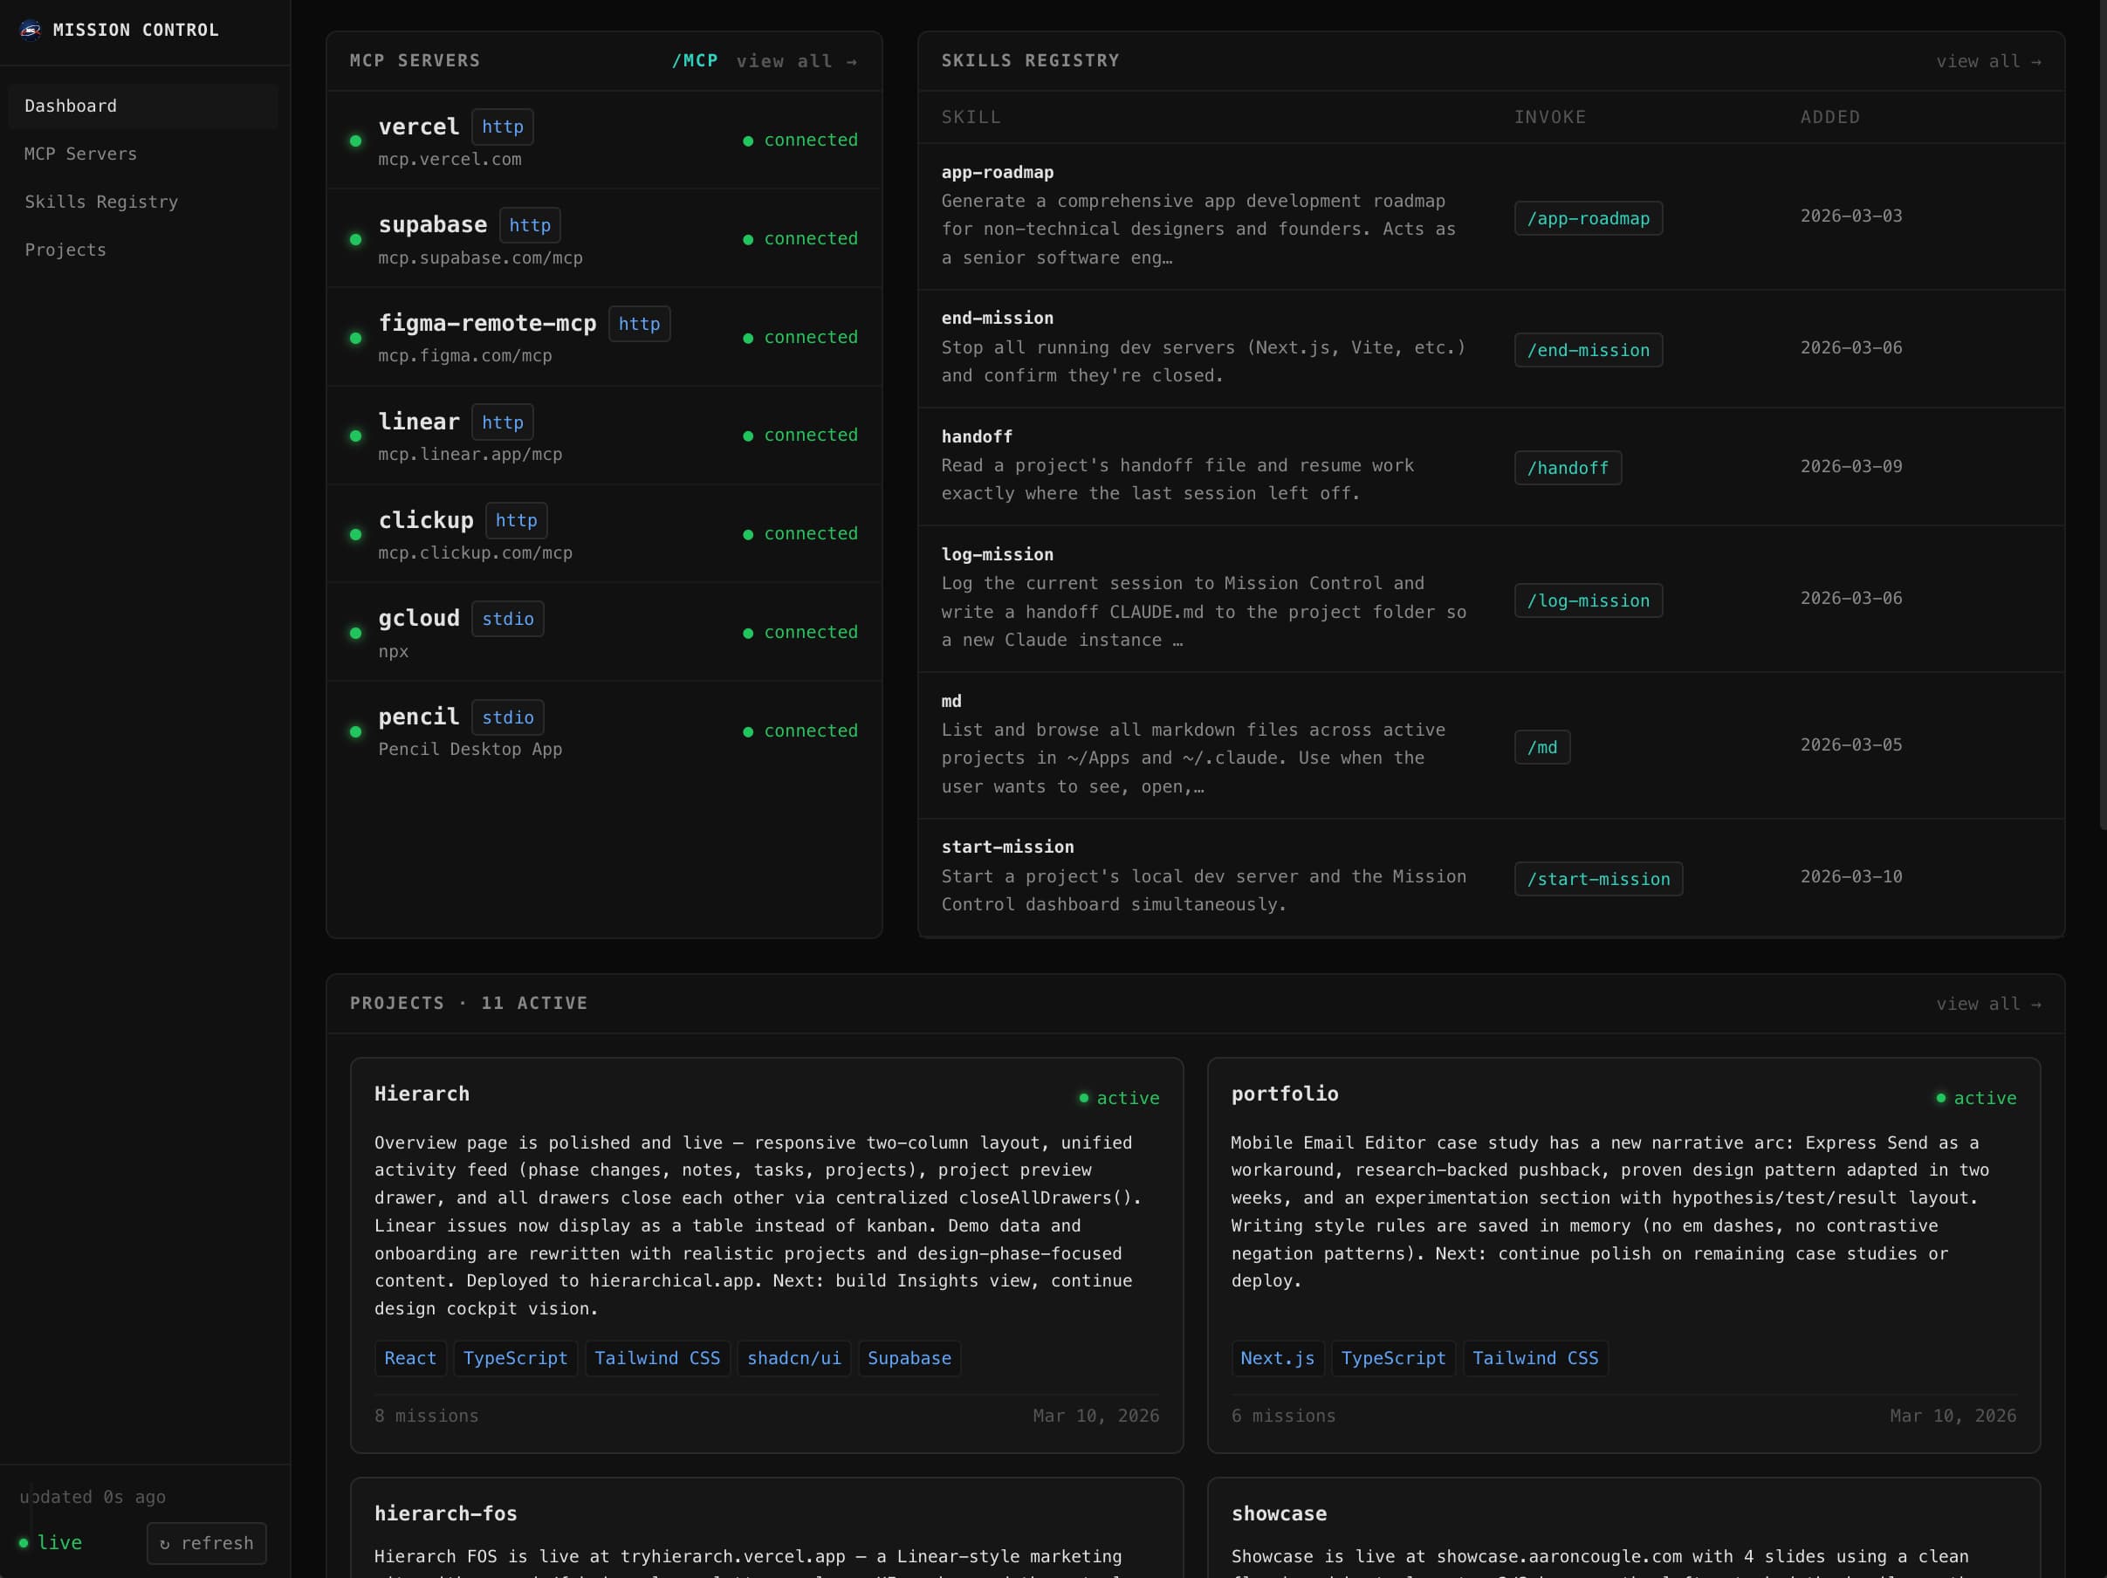Image resolution: width=2107 pixels, height=1578 pixels.
Task: Toggle the active status on portfolio project
Action: (1940, 1098)
